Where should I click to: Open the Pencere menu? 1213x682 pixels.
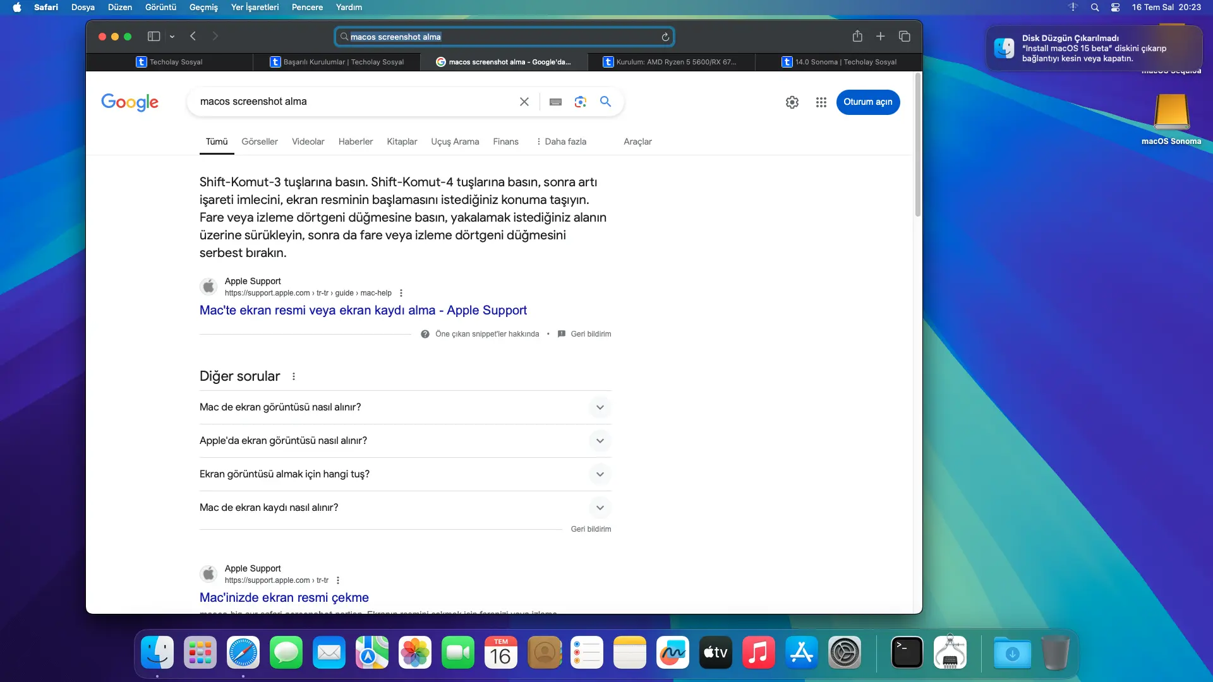(307, 7)
